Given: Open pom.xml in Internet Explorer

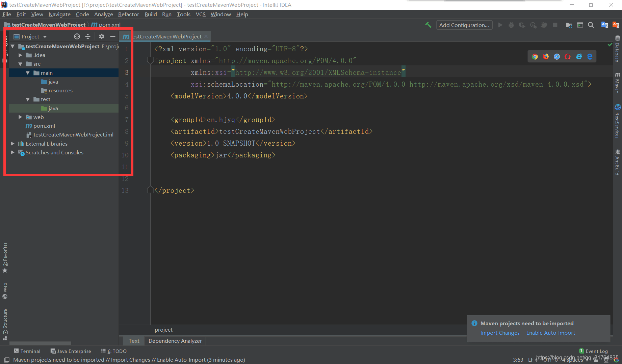Looking at the screenshot, I should pos(579,57).
